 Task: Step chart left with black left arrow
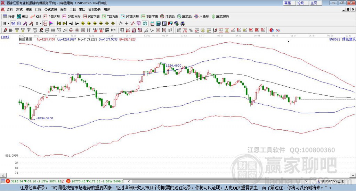[x=71, y=24]
